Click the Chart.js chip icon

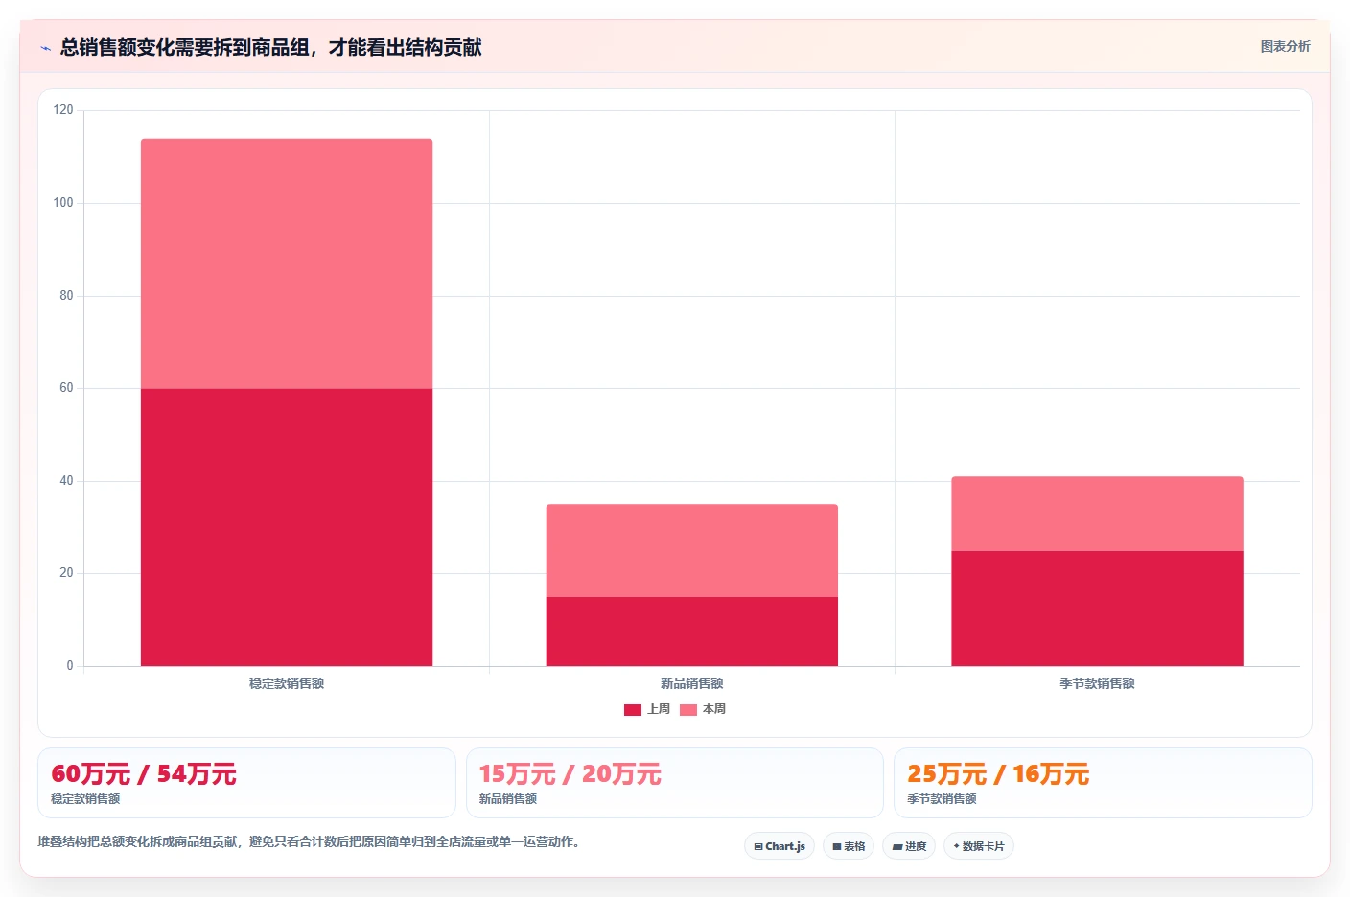click(758, 847)
